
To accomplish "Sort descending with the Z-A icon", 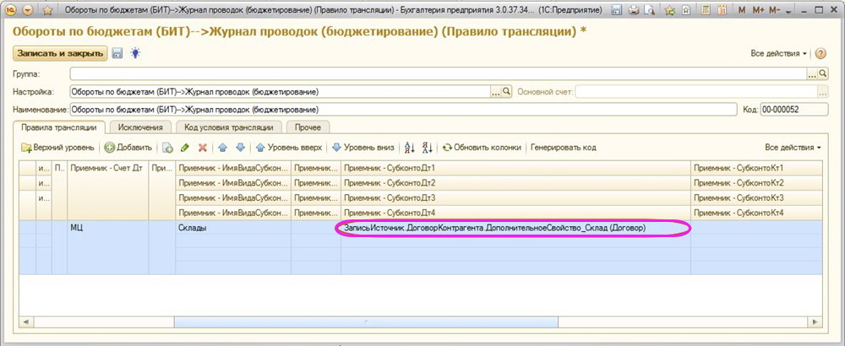I will point(427,148).
